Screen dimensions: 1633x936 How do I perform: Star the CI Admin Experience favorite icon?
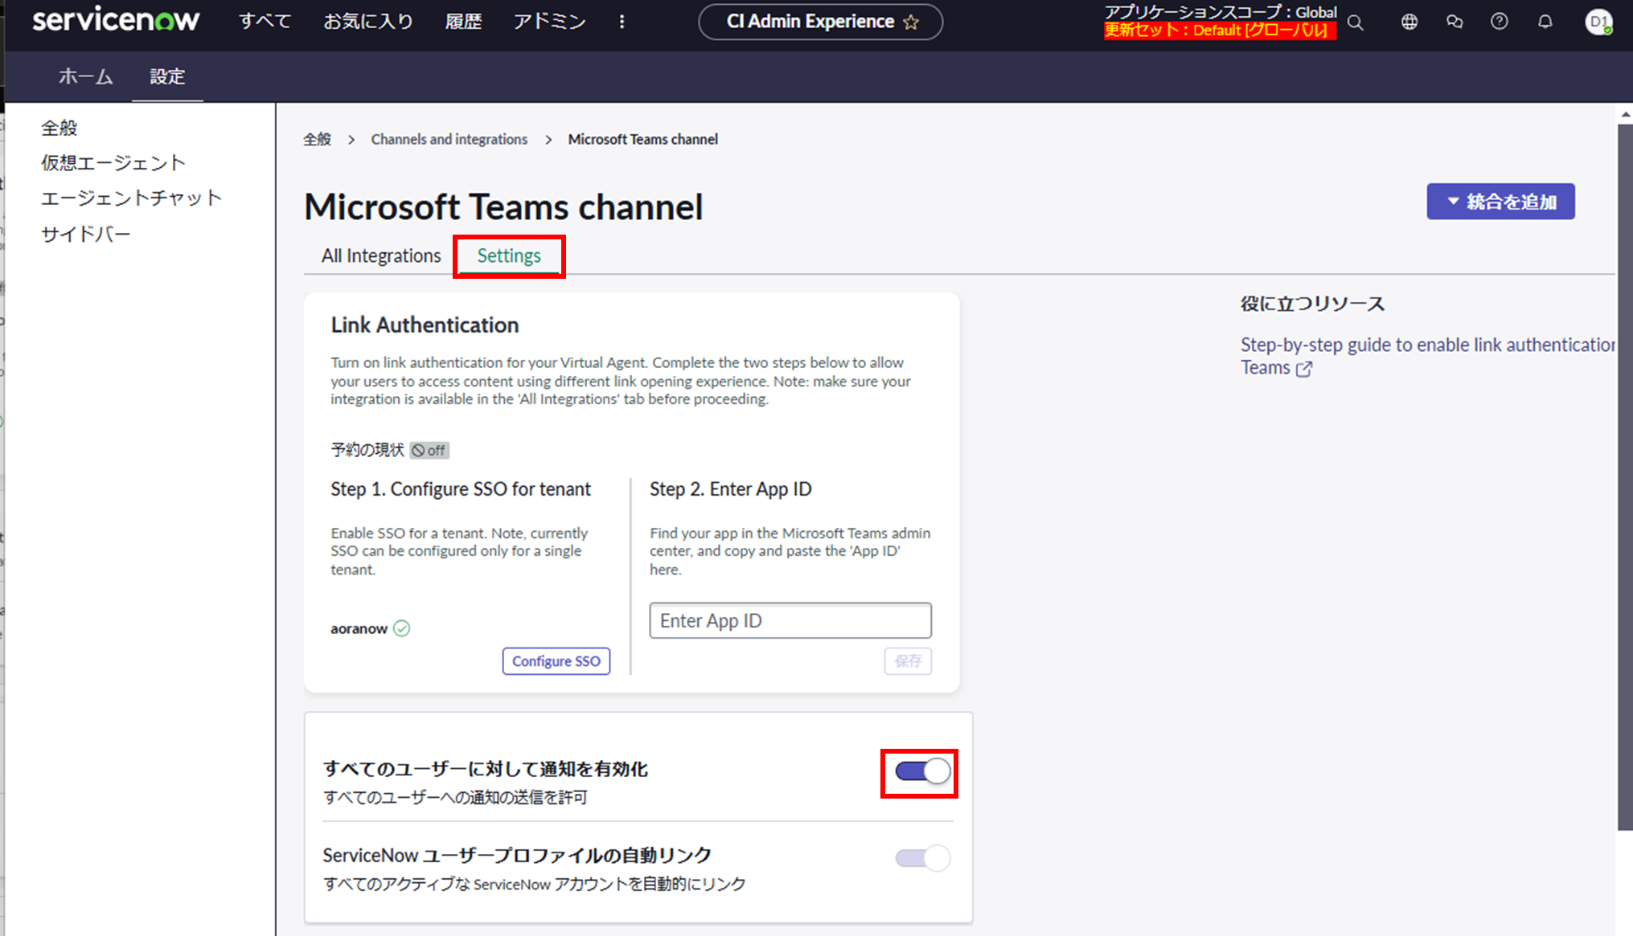(911, 22)
